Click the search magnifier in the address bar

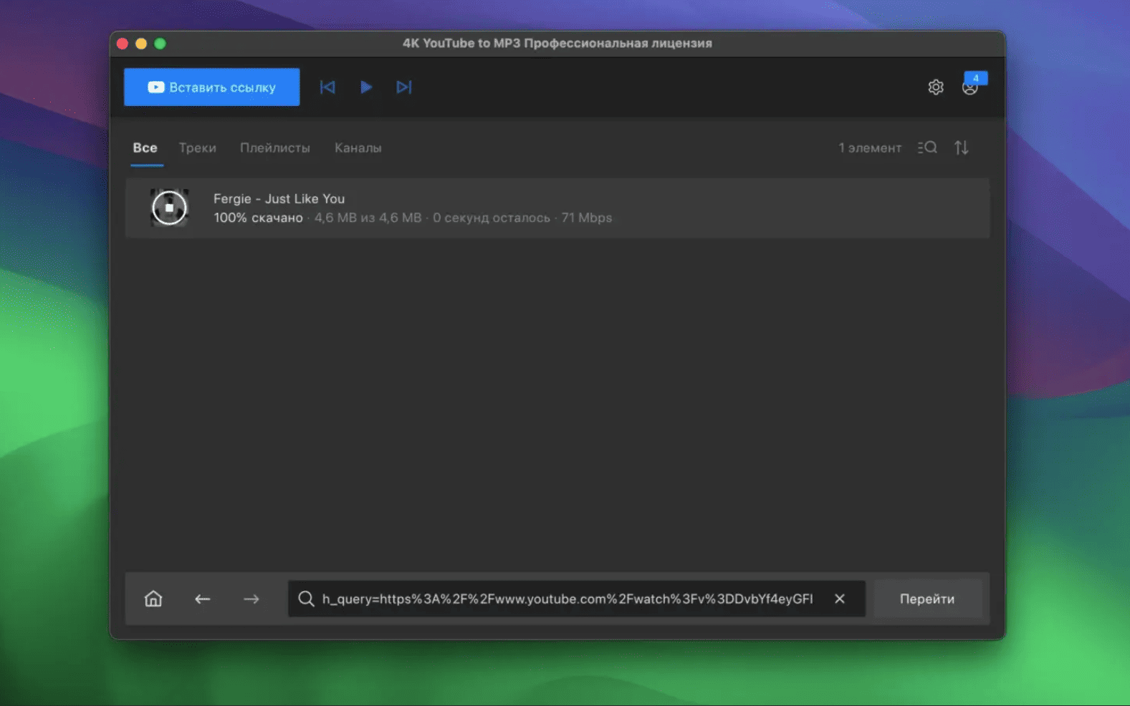pos(306,599)
